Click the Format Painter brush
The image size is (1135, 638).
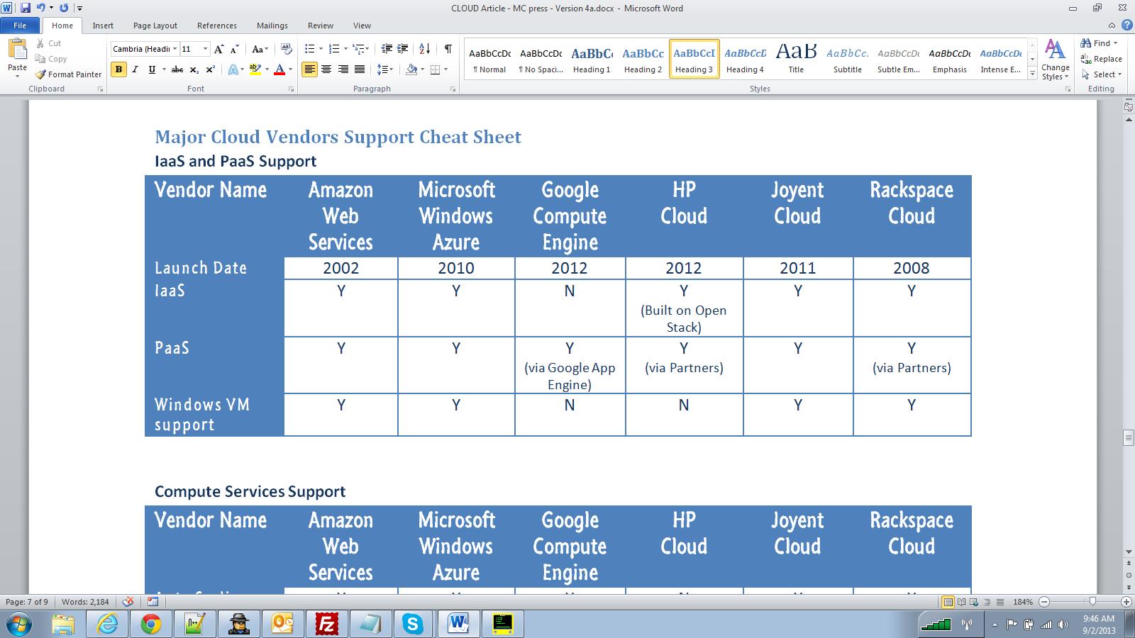[x=68, y=74]
